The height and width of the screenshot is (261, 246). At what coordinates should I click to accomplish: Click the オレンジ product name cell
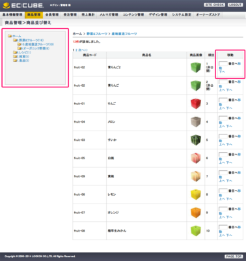coord(146,213)
